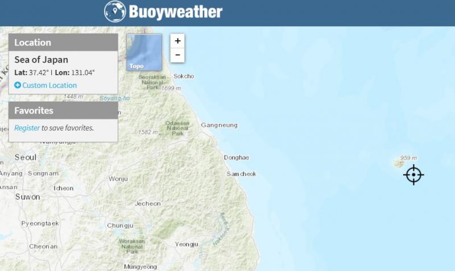Viewport: 455px width, 271px height.
Task: Select the Wonju city label
Action: [118, 178]
